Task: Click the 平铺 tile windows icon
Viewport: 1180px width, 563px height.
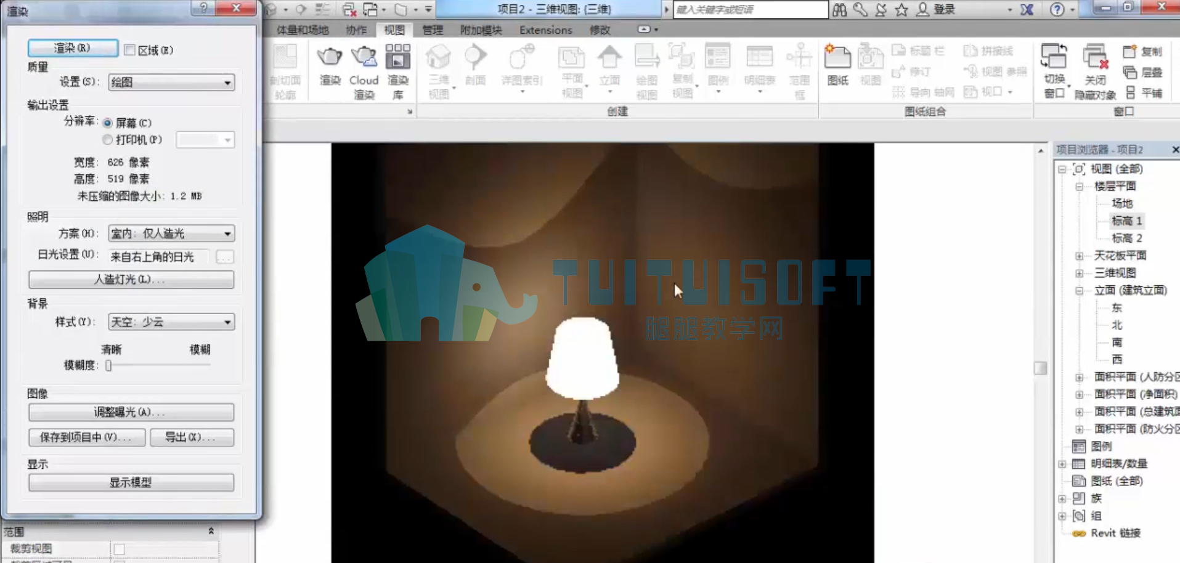Action: (1130, 92)
